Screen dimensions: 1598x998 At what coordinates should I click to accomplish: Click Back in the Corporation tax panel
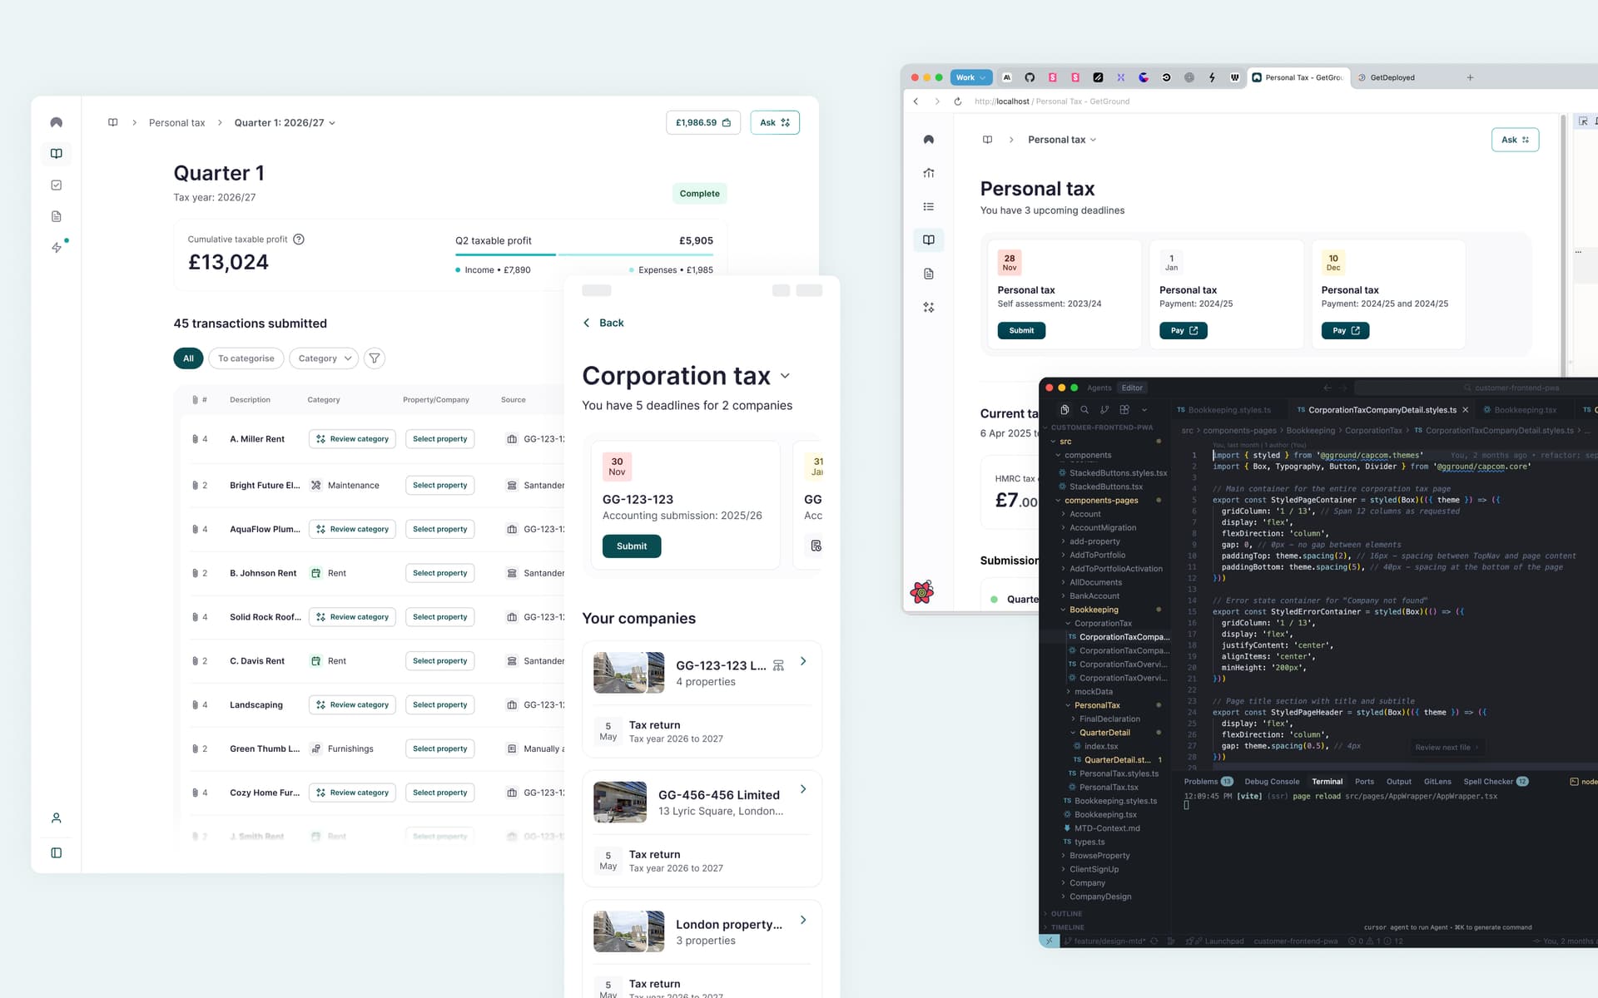click(x=603, y=323)
